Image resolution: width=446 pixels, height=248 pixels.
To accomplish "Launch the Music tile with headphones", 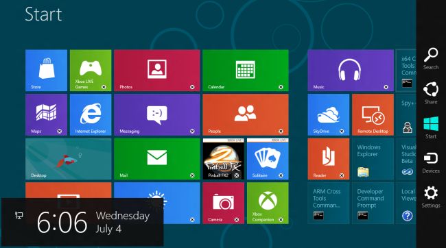I will pyautogui.click(x=351, y=71).
